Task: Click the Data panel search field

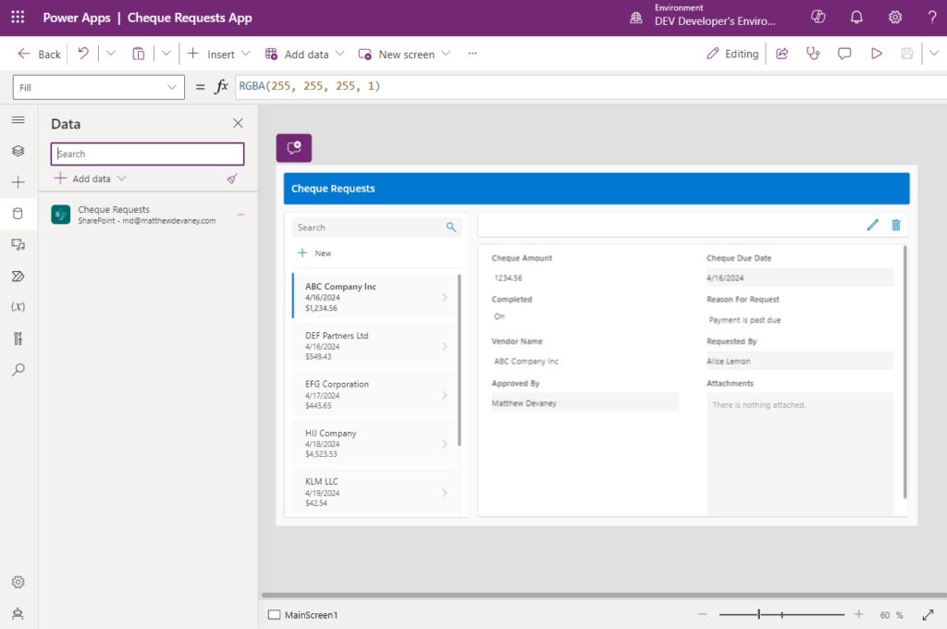Action: [x=146, y=153]
